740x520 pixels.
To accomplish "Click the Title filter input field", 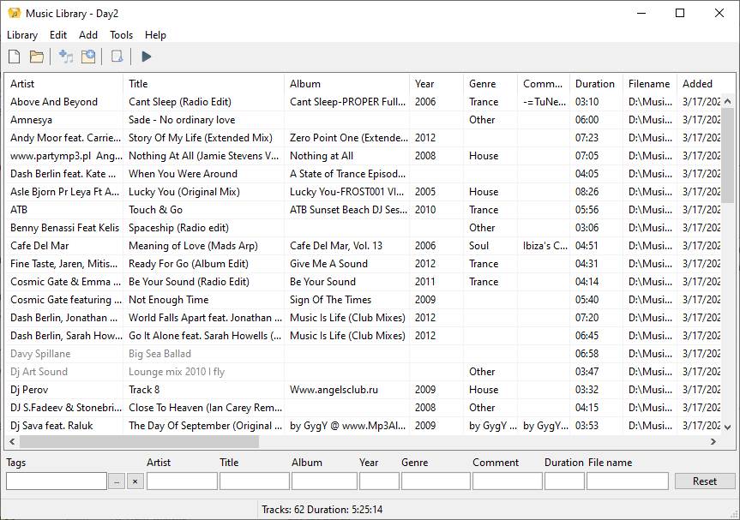I will (x=255, y=481).
